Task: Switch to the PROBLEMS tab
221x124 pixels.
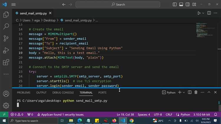Action: 24,92
